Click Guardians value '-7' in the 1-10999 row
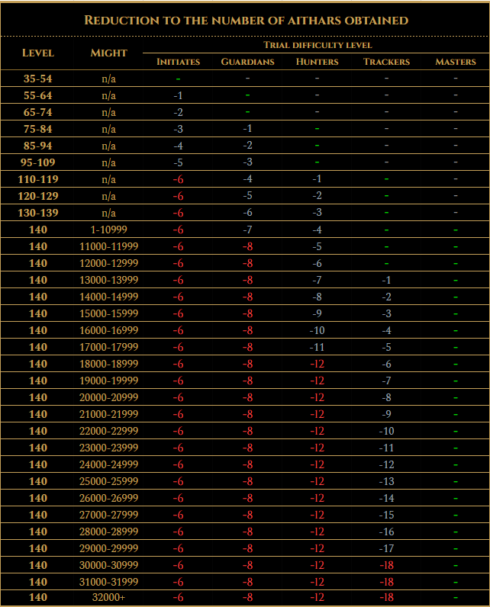This screenshot has width=490, height=607. [x=247, y=230]
